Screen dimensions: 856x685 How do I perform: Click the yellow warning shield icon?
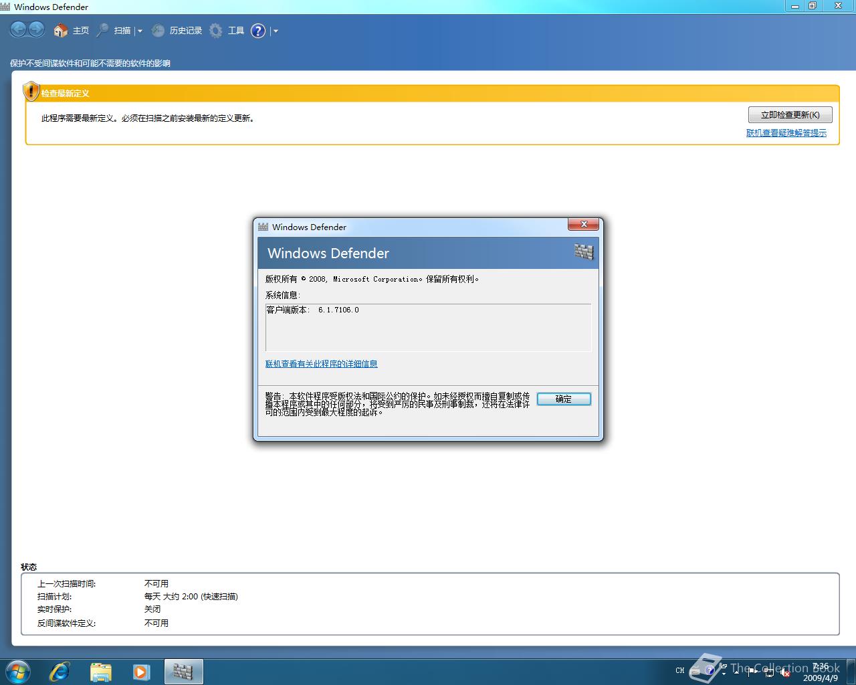[x=31, y=91]
